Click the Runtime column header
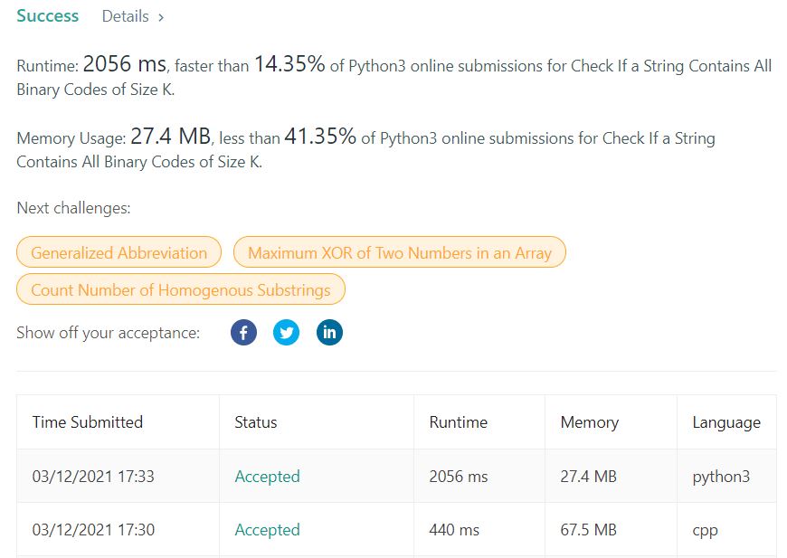Viewport: 787px width, 558px height. (x=458, y=422)
